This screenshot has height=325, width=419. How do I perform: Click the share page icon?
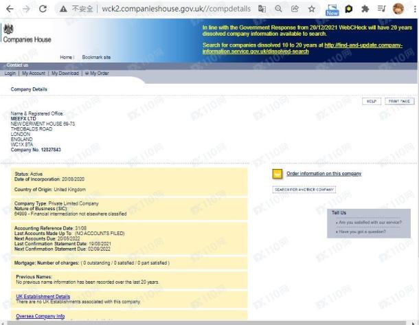point(295,9)
